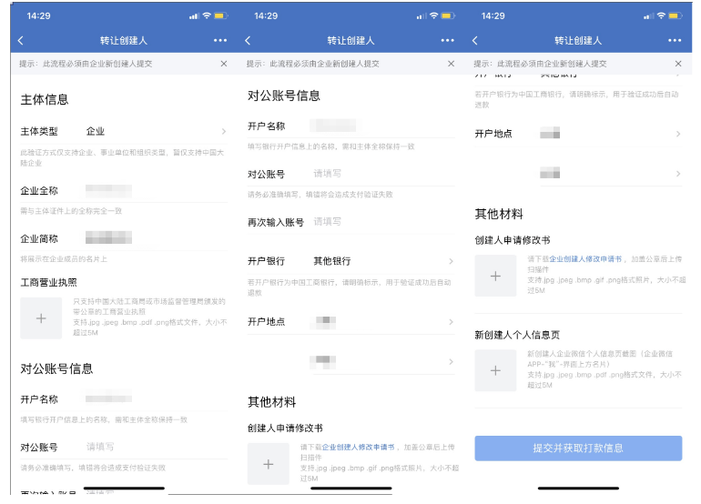Open the three-dot menu on the rightmost screen
Screen dimensions: 701x504
(x=675, y=41)
